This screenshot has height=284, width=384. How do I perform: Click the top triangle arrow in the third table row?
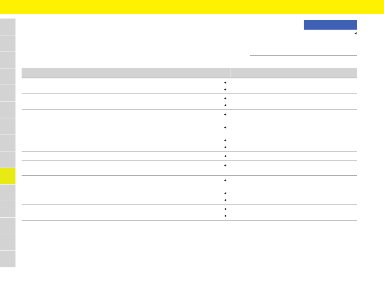(x=225, y=115)
